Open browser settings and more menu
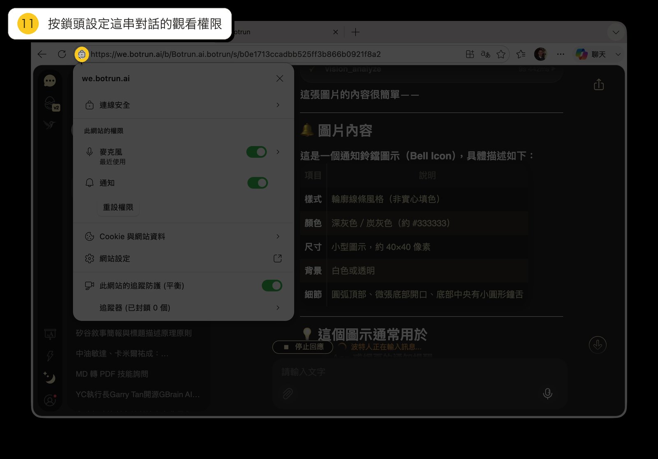This screenshot has width=658, height=459. coord(561,54)
